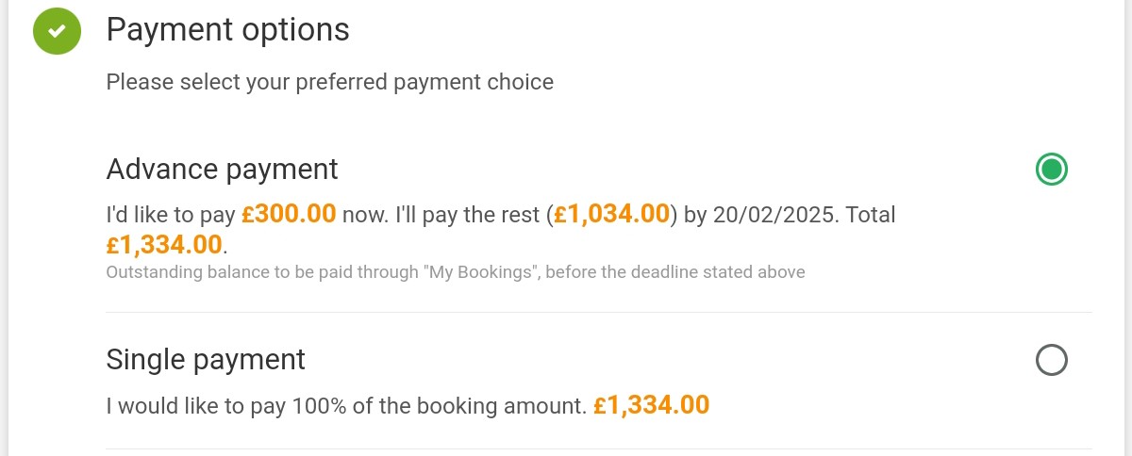Click the £300.00 deposit amount

click(x=289, y=215)
